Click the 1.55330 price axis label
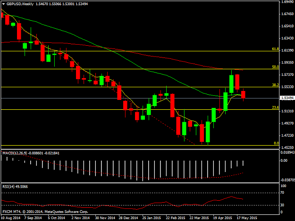295x221 pixels. [287, 87]
